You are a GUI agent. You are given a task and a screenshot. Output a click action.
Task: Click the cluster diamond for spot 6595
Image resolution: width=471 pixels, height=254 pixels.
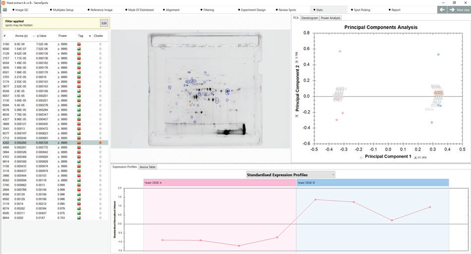tap(100, 213)
